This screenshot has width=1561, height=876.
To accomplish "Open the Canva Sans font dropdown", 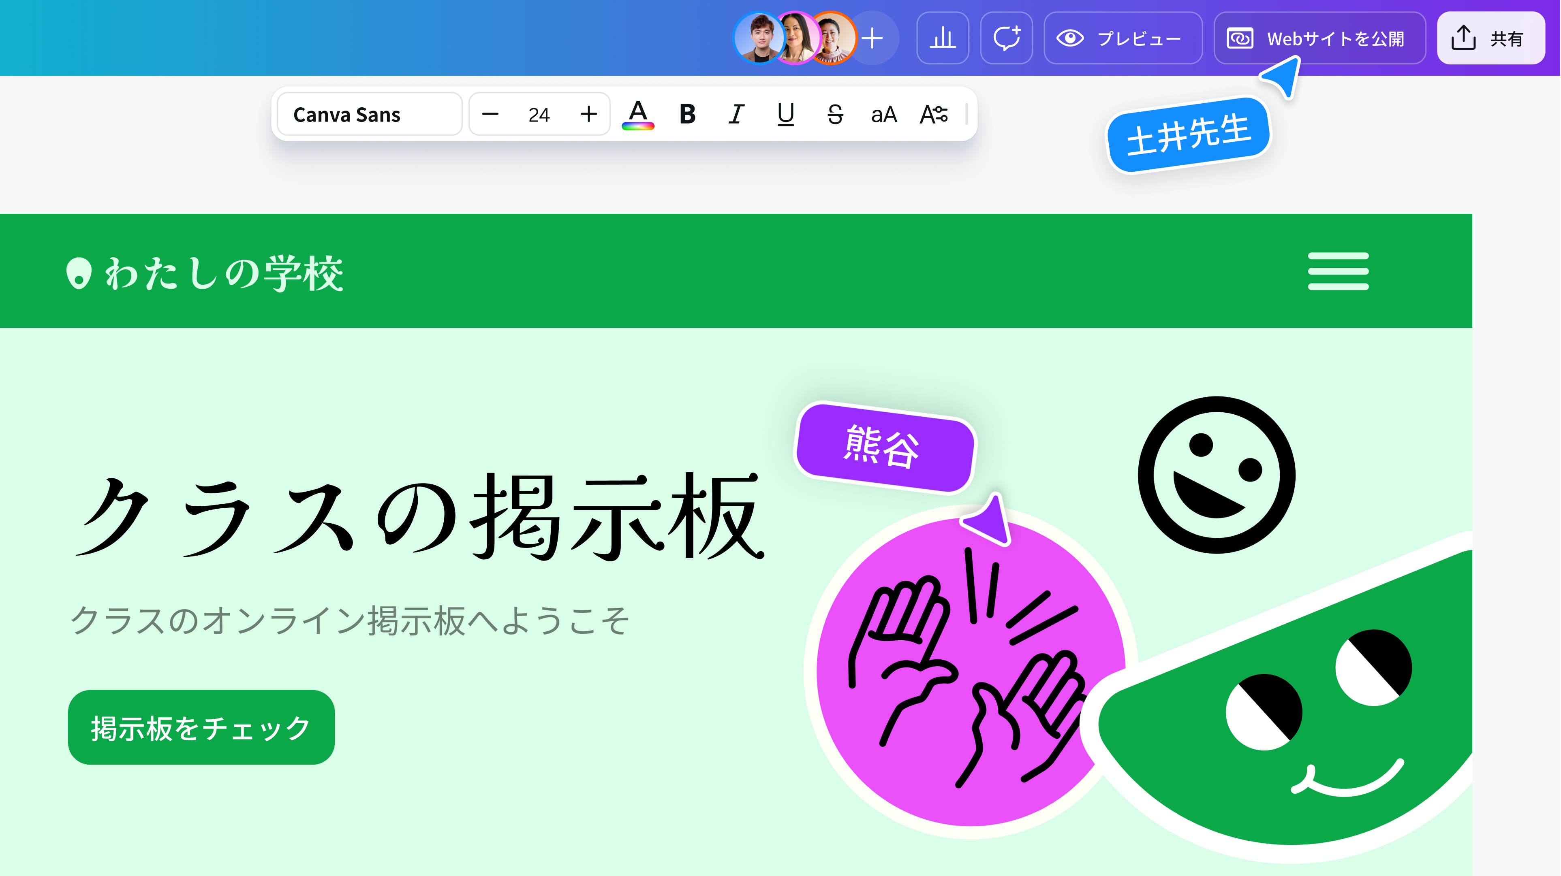I will click(x=370, y=115).
